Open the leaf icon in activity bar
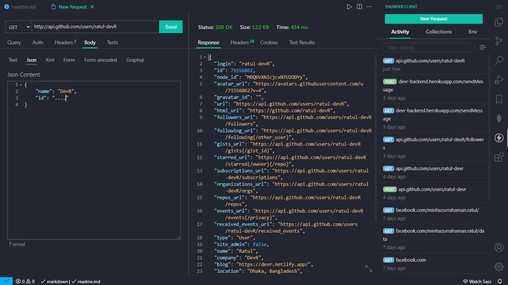This screenshot has height=285, width=508. (499, 119)
